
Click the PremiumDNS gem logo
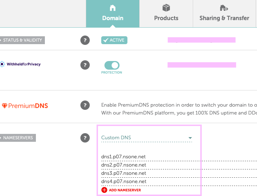(4, 106)
